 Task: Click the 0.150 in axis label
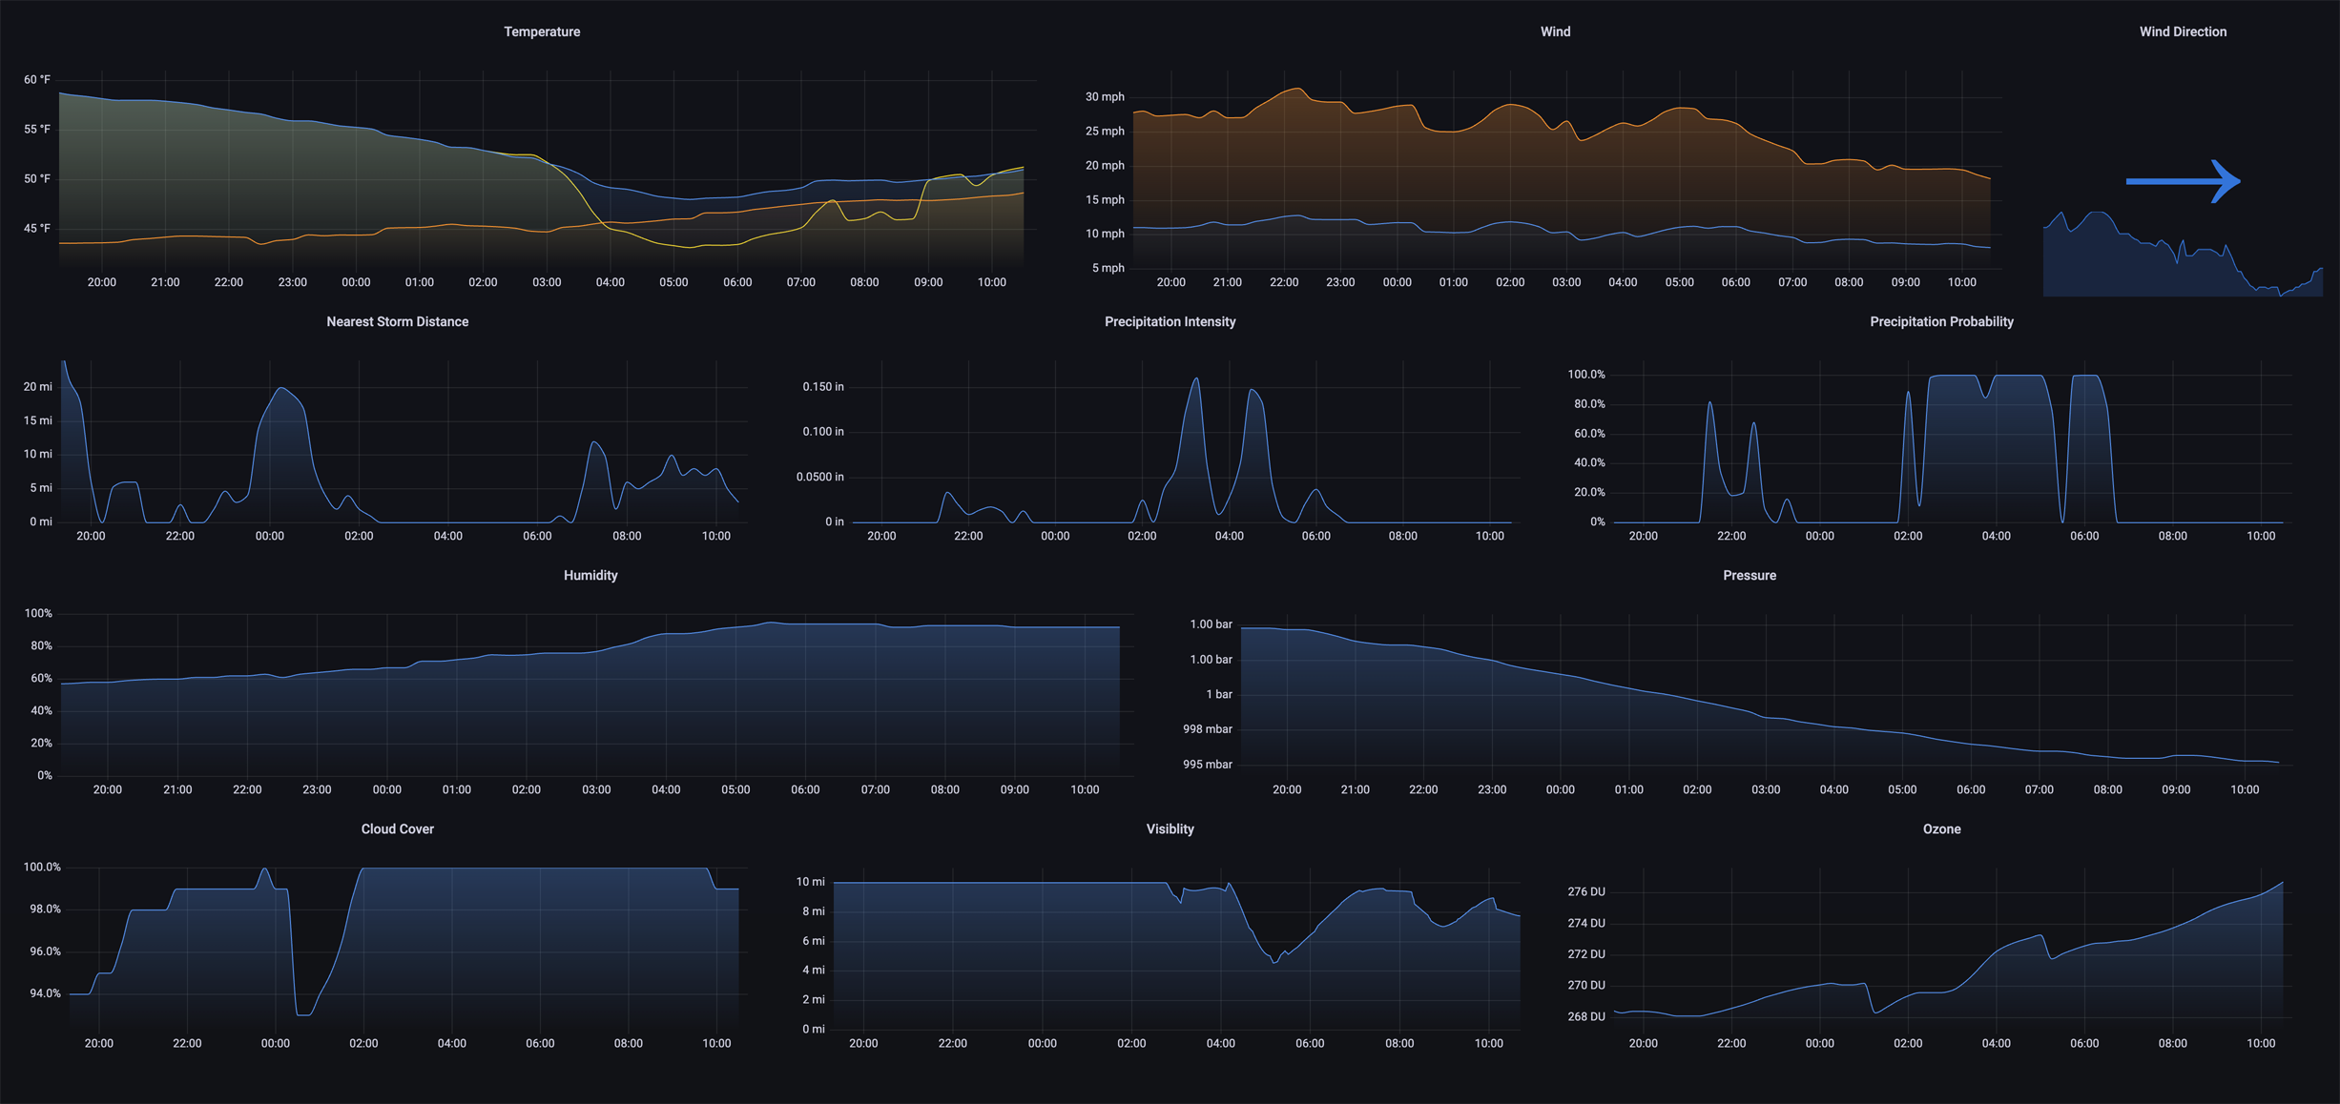(x=822, y=386)
